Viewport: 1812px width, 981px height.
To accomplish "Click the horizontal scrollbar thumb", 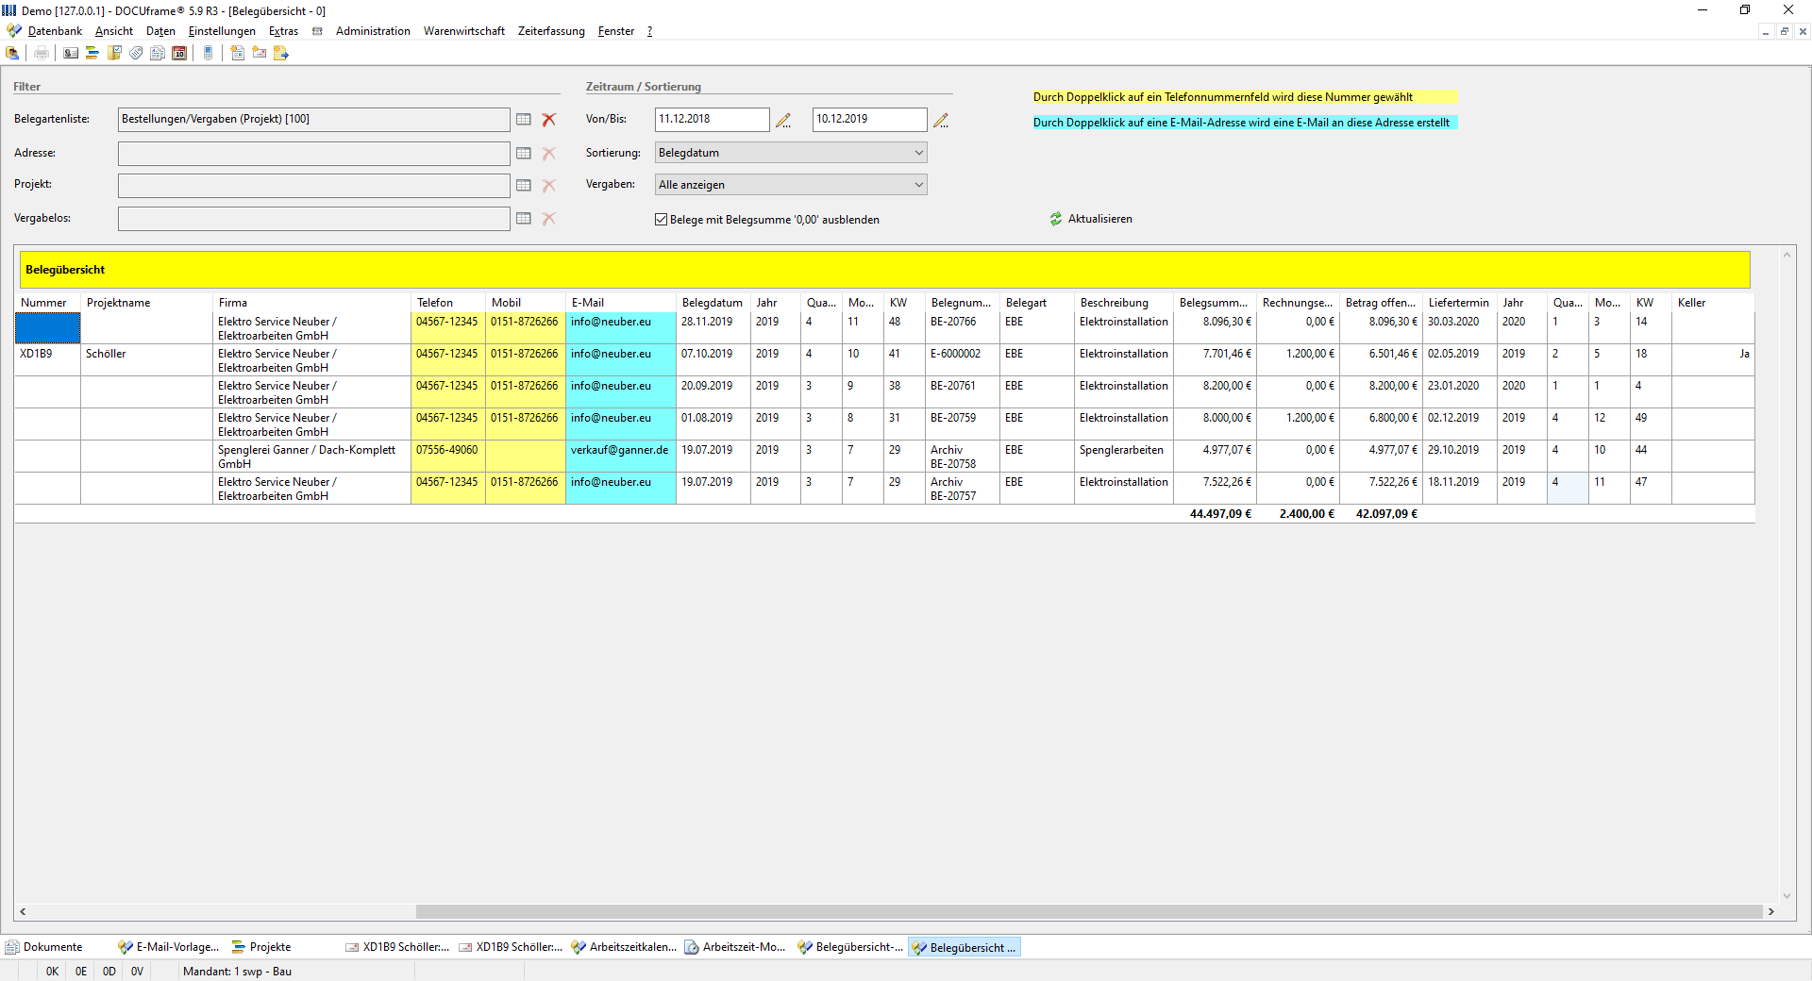I will pyautogui.click(x=1089, y=912).
